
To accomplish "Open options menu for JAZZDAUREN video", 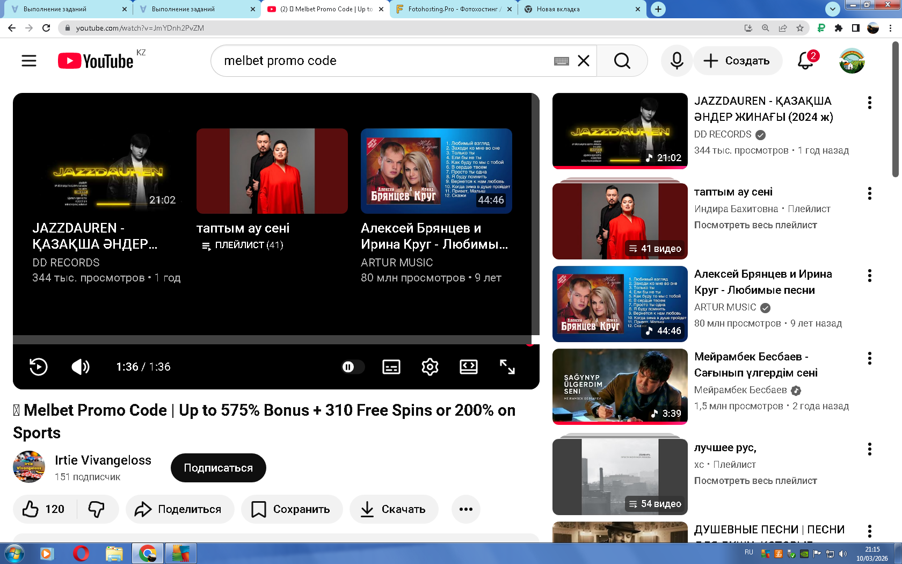I will pos(869,103).
